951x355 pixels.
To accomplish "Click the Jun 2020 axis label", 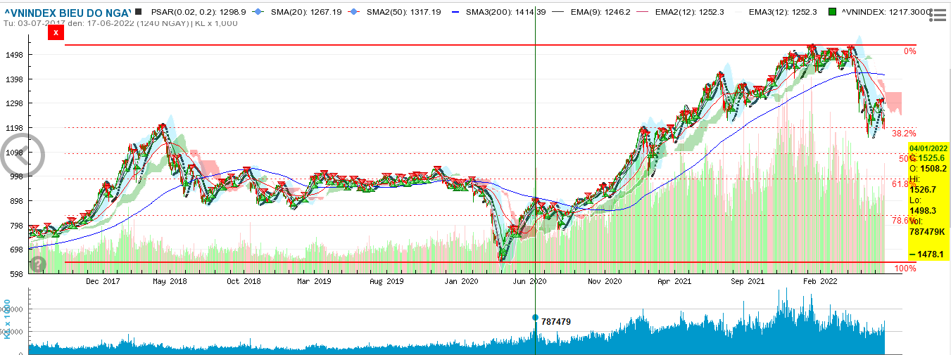I will [x=530, y=281].
